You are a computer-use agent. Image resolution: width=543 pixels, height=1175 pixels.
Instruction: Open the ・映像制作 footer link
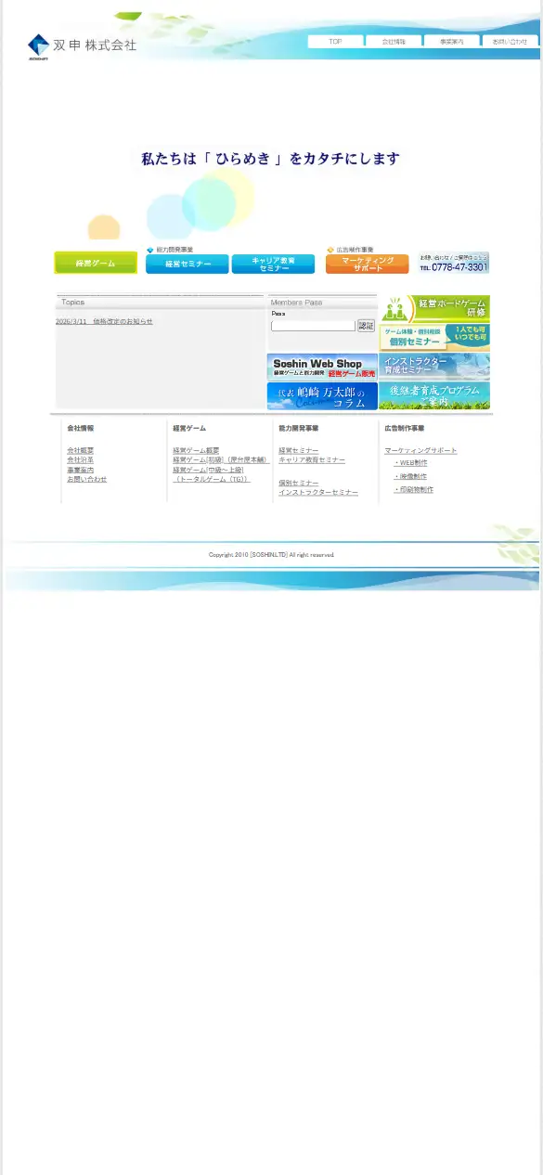click(410, 476)
